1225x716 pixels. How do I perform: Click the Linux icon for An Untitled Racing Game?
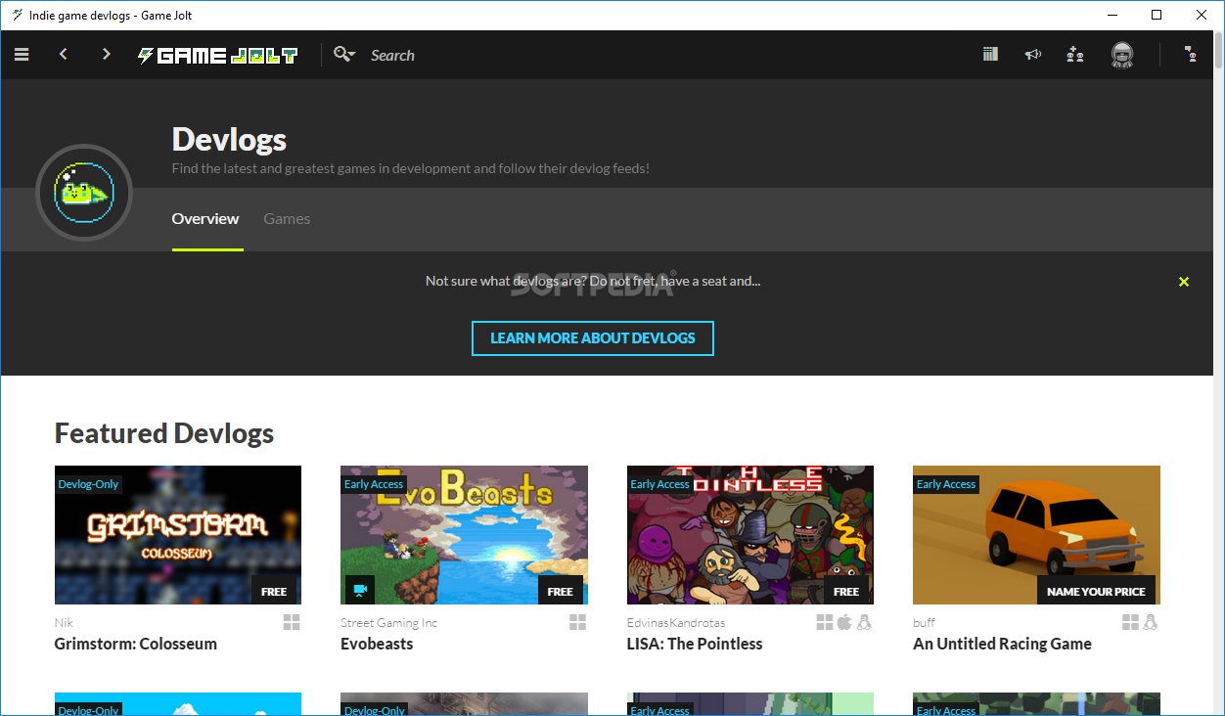1151,622
